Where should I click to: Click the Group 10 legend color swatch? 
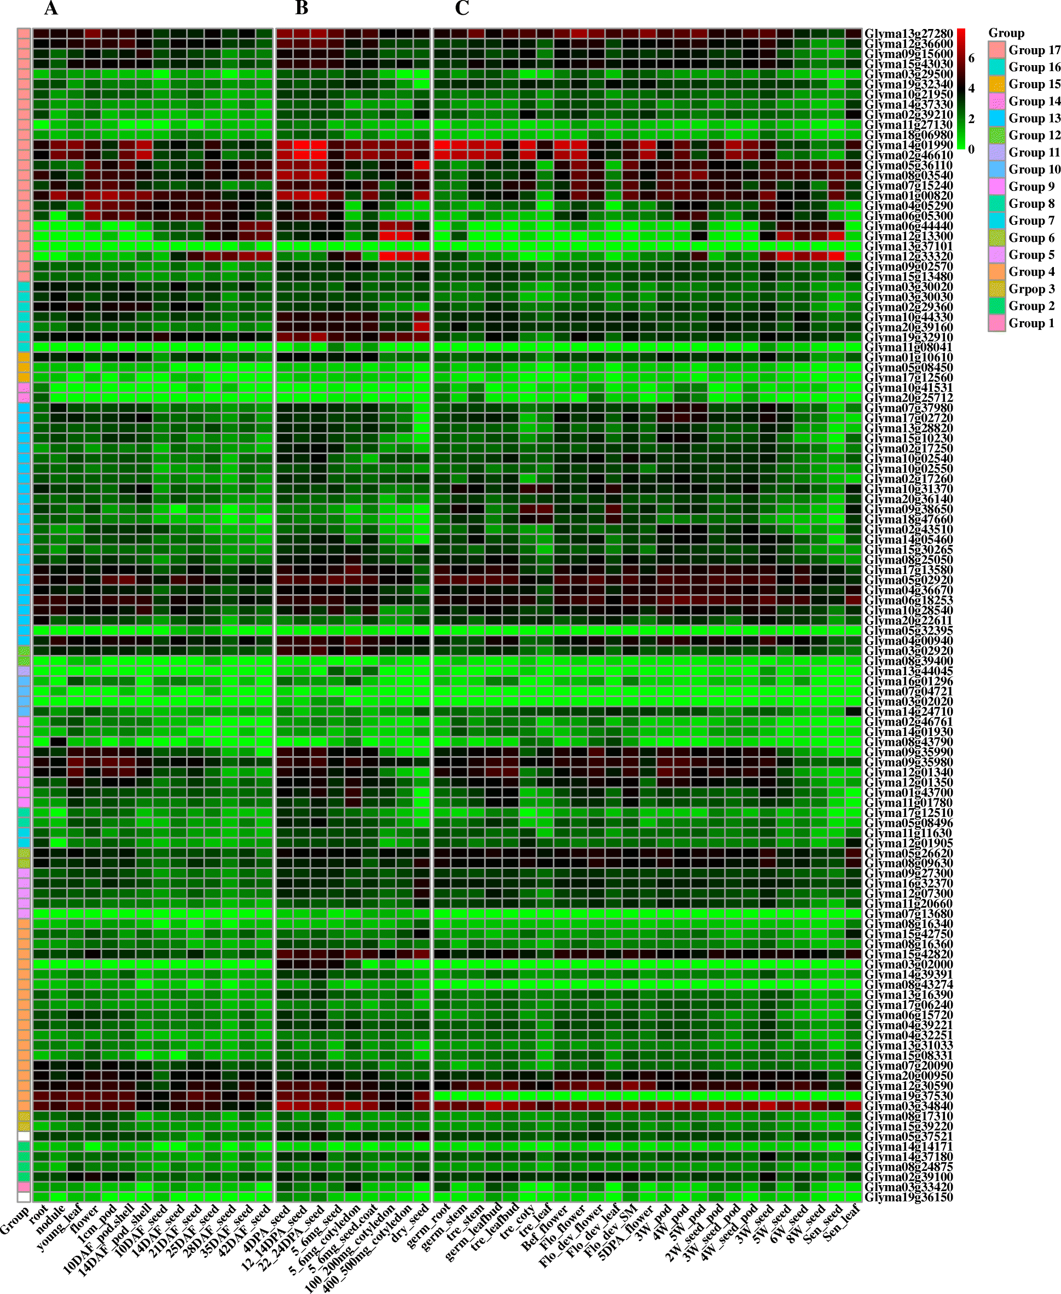point(996,170)
